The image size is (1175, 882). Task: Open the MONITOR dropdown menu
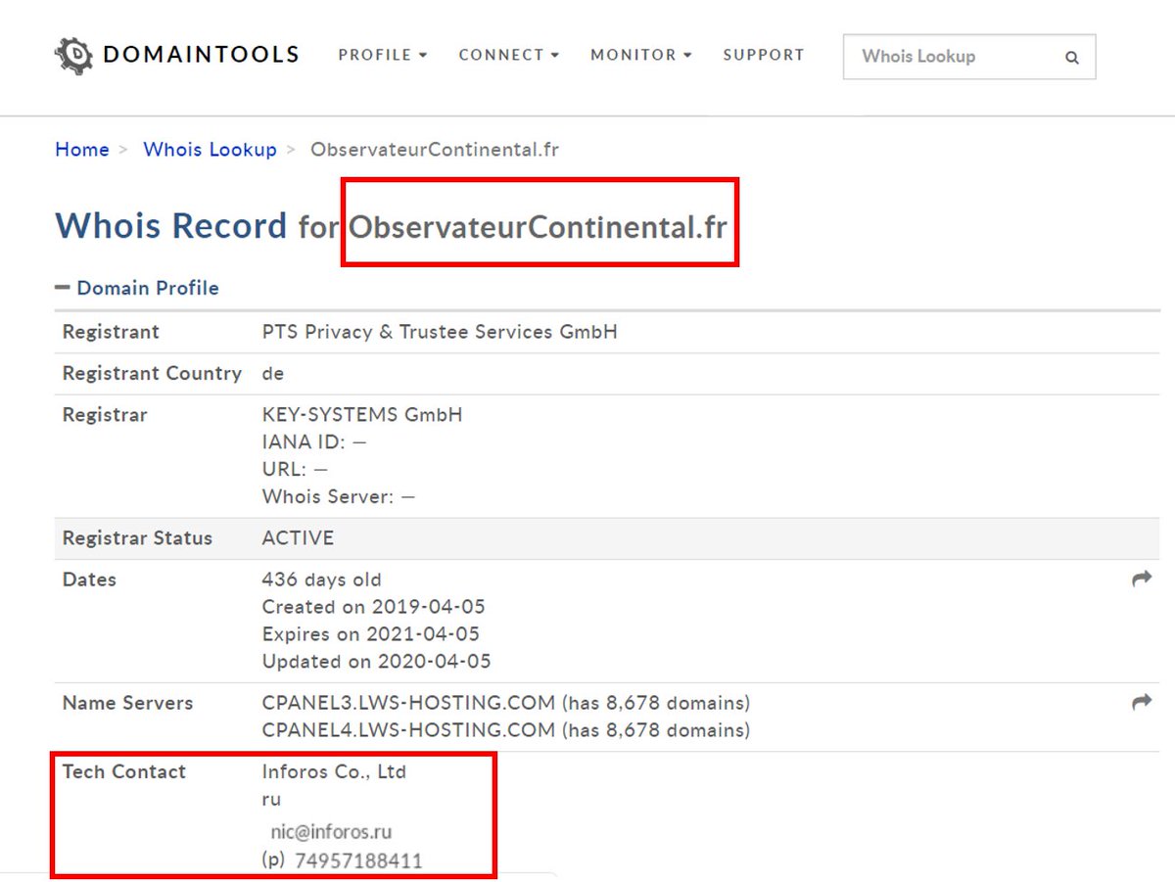pyautogui.click(x=641, y=55)
